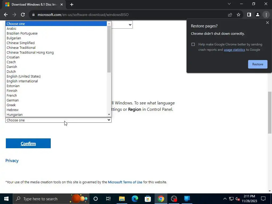Click the forward navigation arrow

14,15
